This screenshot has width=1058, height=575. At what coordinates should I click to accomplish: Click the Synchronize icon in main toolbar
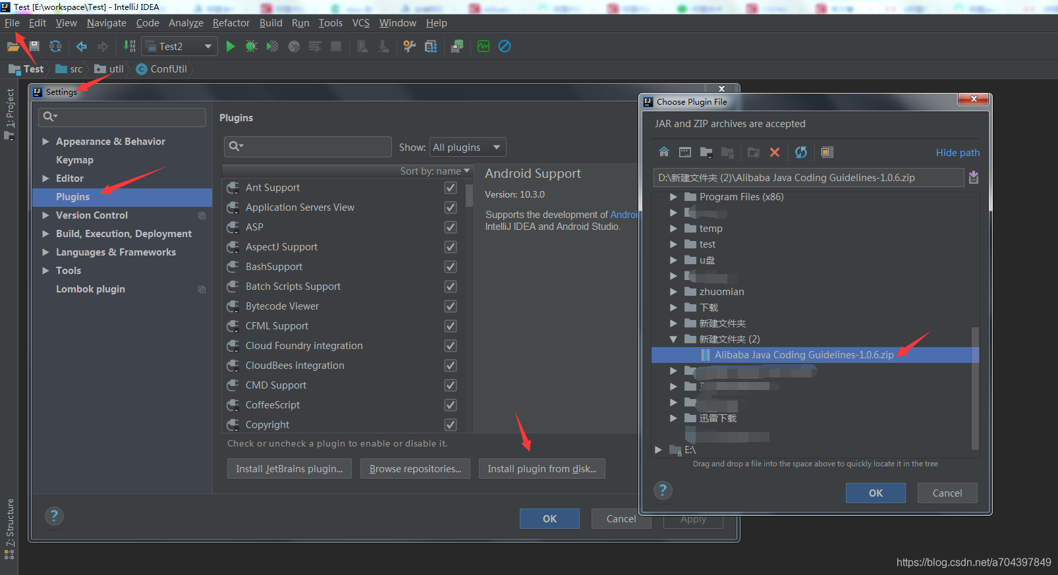(x=55, y=46)
